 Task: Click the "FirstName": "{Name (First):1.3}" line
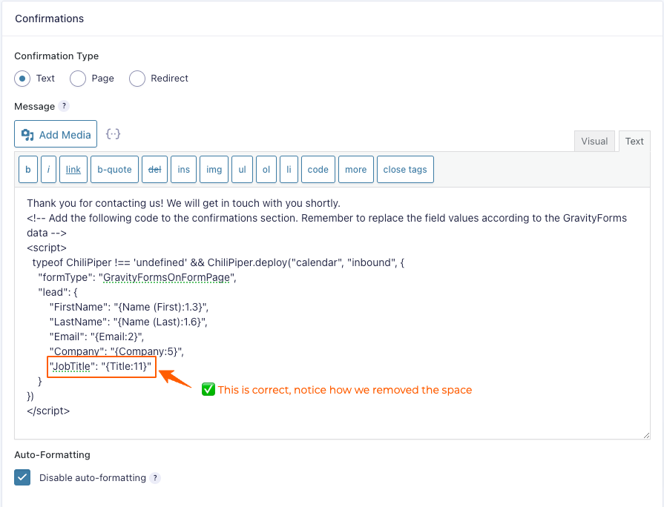tap(129, 307)
